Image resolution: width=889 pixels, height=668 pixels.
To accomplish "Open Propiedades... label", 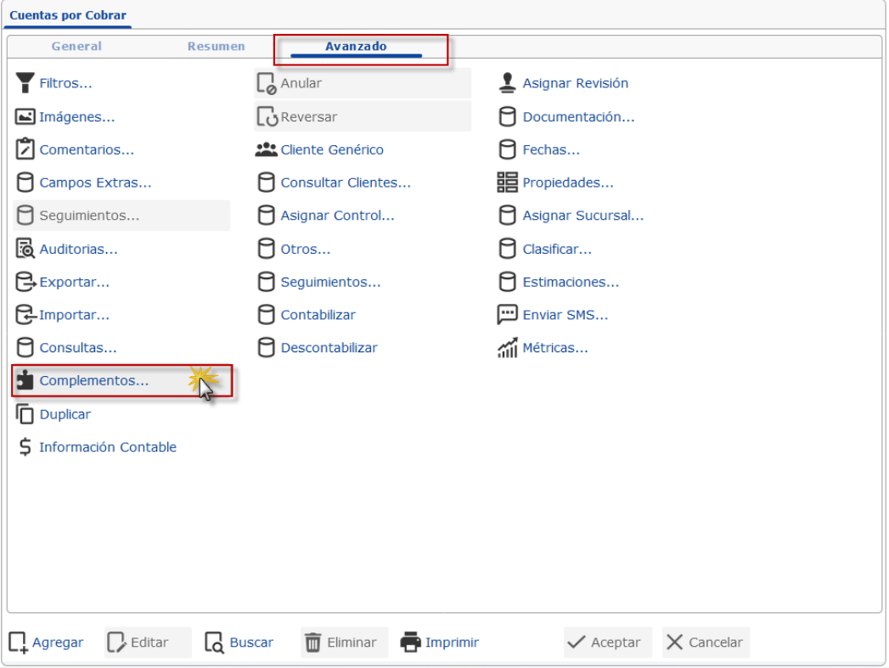I will pyautogui.click(x=568, y=182).
